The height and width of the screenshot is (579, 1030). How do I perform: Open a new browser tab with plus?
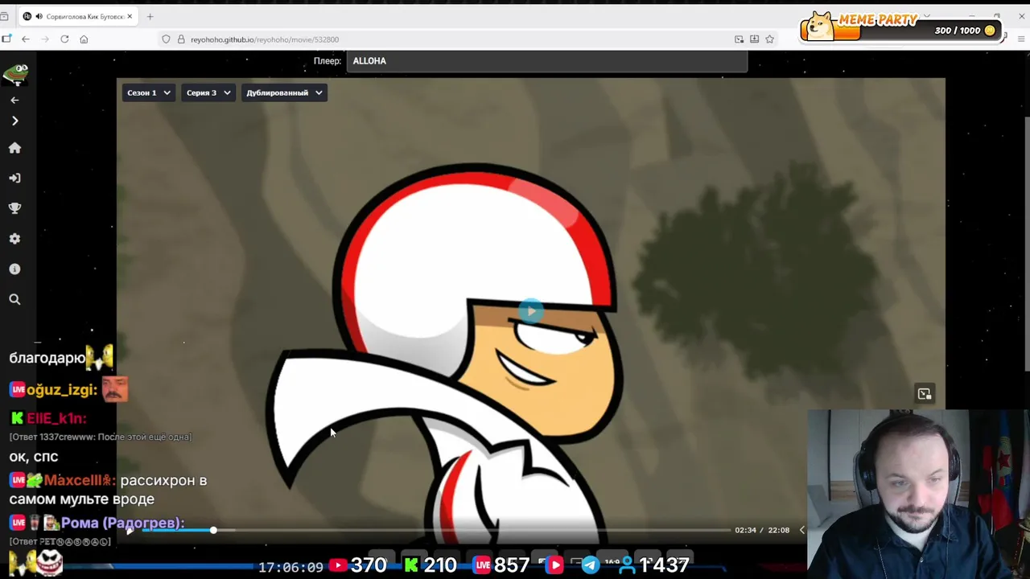pyautogui.click(x=150, y=16)
